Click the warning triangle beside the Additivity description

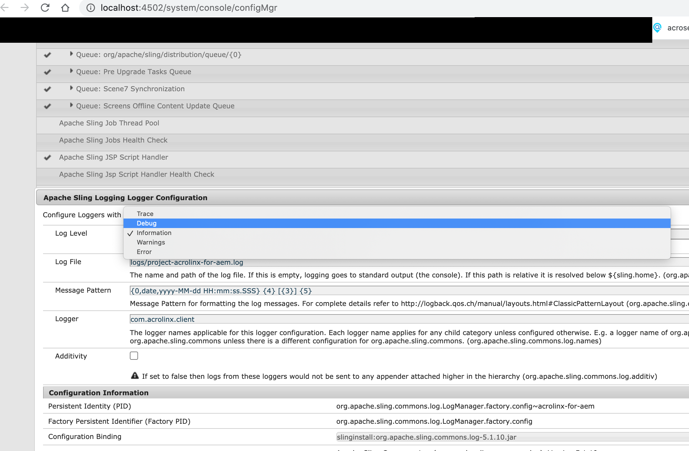point(135,376)
